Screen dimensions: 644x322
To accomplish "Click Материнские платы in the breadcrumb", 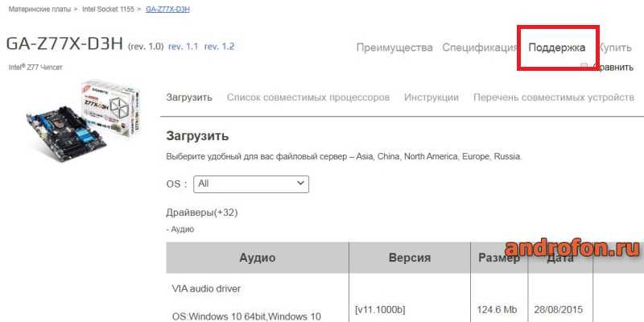I will click(x=39, y=9).
